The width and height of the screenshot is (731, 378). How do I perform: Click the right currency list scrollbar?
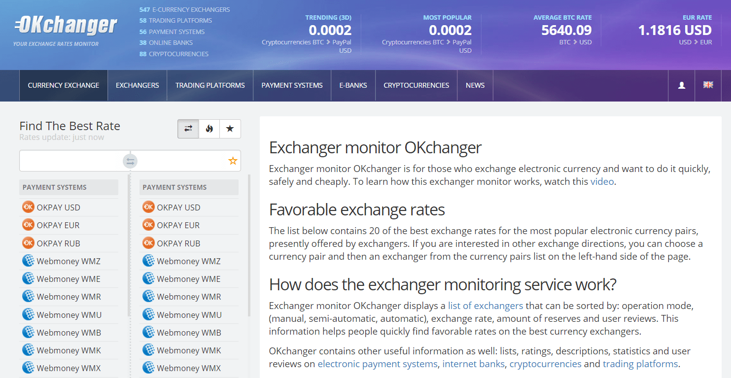click(x=249, y=245)
